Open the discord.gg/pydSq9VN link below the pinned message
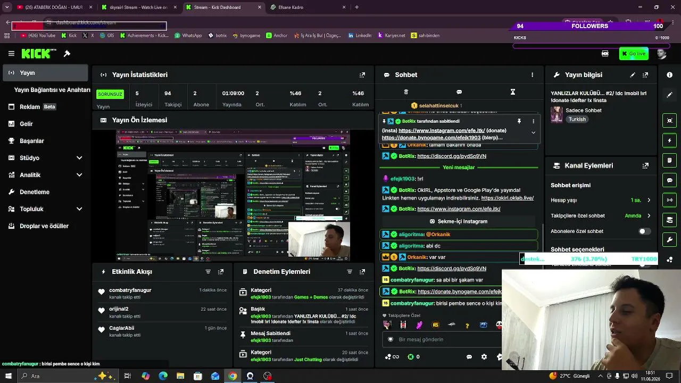Screen dimensions: 681x383 (452, 156)
